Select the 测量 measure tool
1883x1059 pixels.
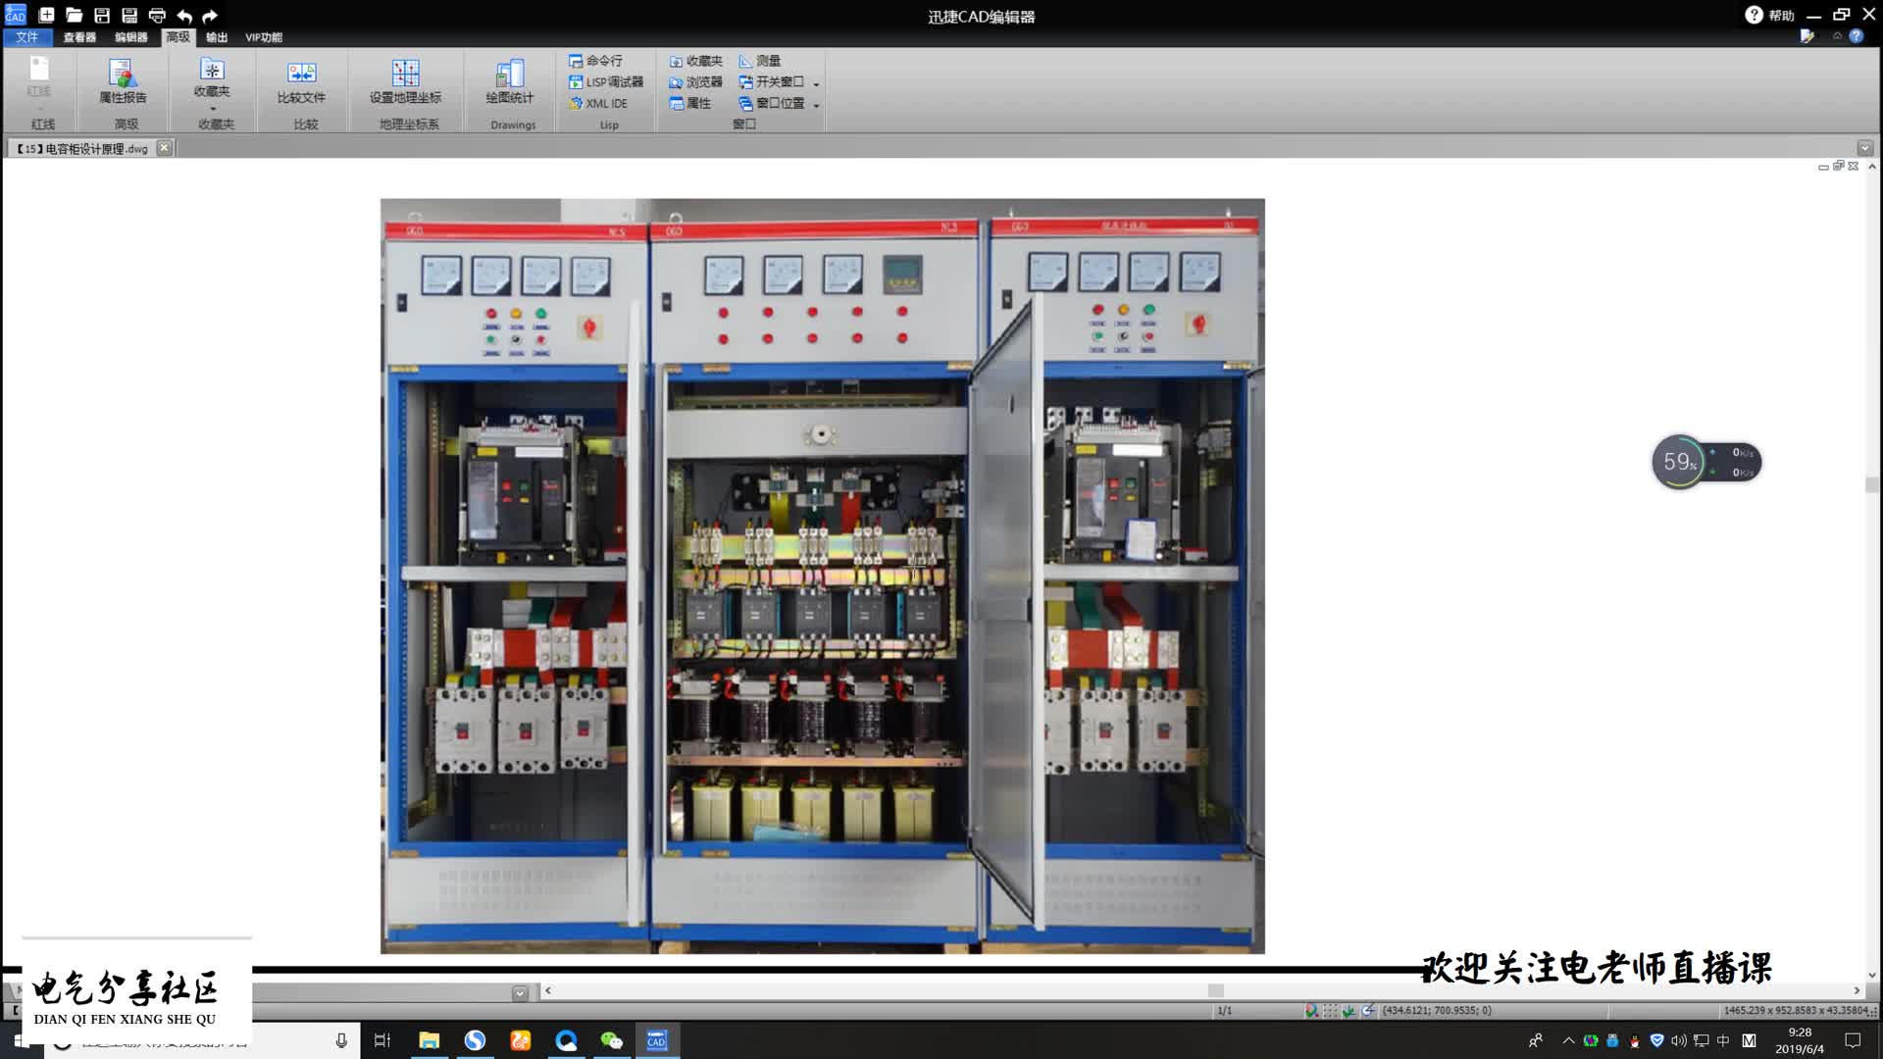[x=760, y=61]
